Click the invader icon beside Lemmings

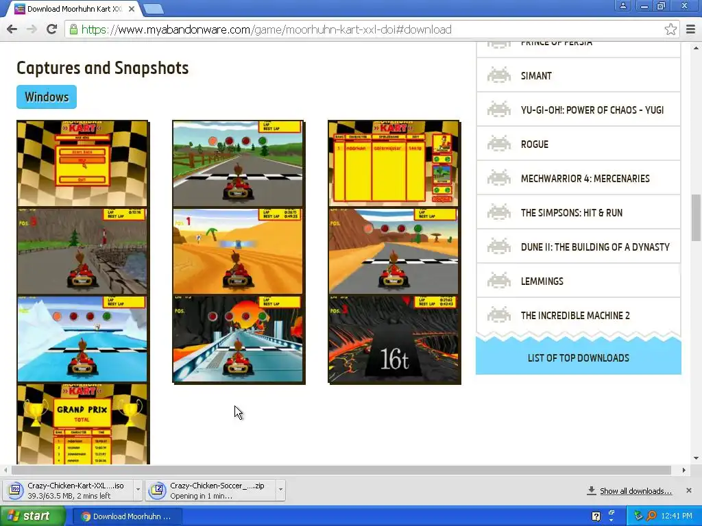499,280
